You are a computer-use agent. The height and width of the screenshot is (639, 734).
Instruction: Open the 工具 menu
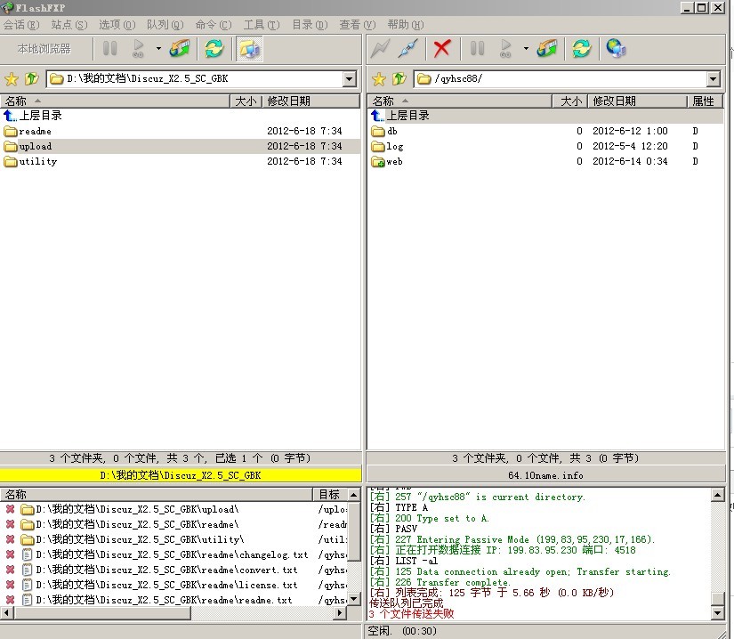pyautogui.click(x=262, y=25)
